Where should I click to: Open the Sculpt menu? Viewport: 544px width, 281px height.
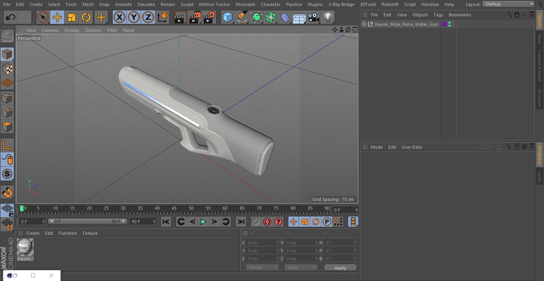click(187, 4)
